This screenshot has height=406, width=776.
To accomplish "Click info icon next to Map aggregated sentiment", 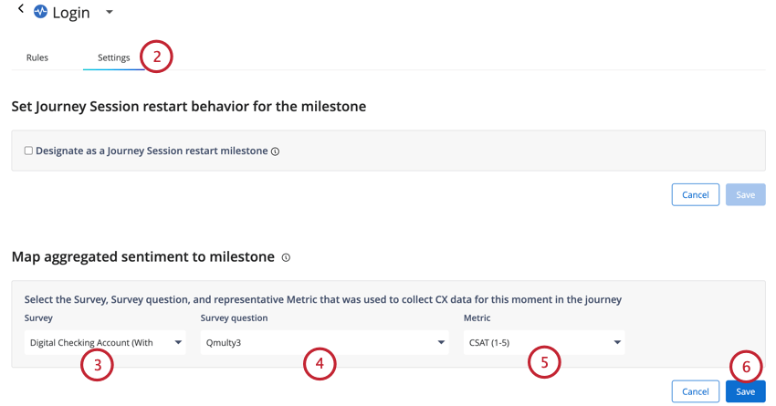I will coord(286,257).
